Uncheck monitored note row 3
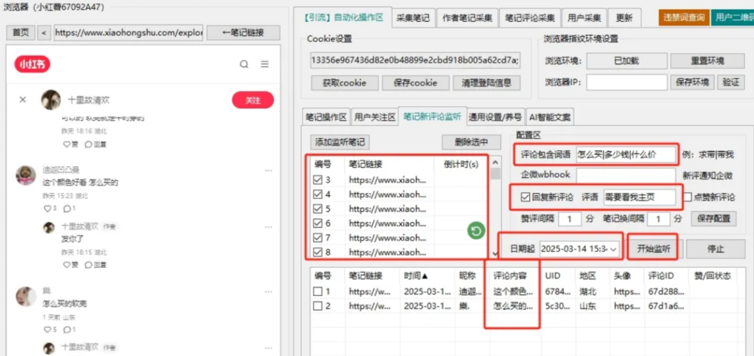This screenshot has height=356, width=754. 318,180
